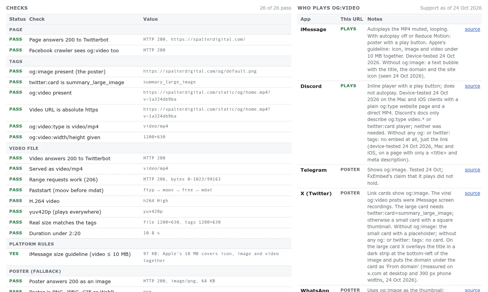
Task: Click the "26 of 26 pass" summary
Action: click(x=276, y=8)
